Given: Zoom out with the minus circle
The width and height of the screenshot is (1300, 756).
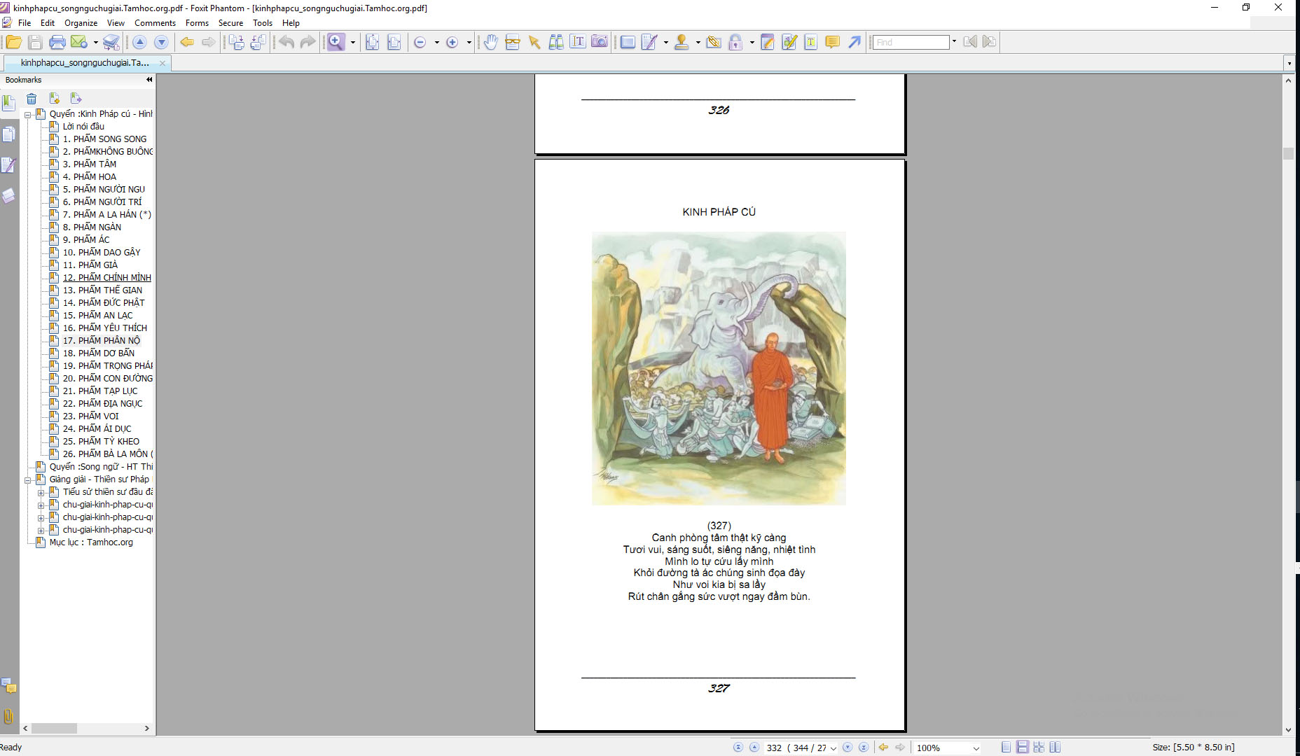Looking at the screenshot, I should click(x=420, y=42).
